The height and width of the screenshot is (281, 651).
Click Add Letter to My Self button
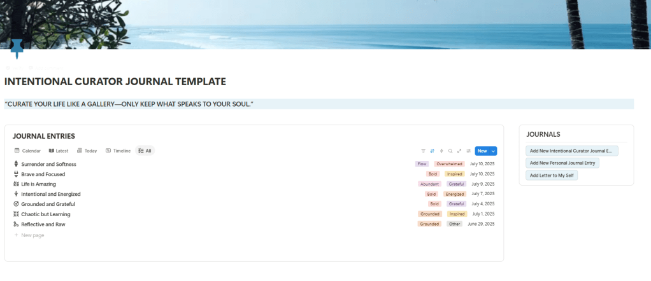[551, 175]
